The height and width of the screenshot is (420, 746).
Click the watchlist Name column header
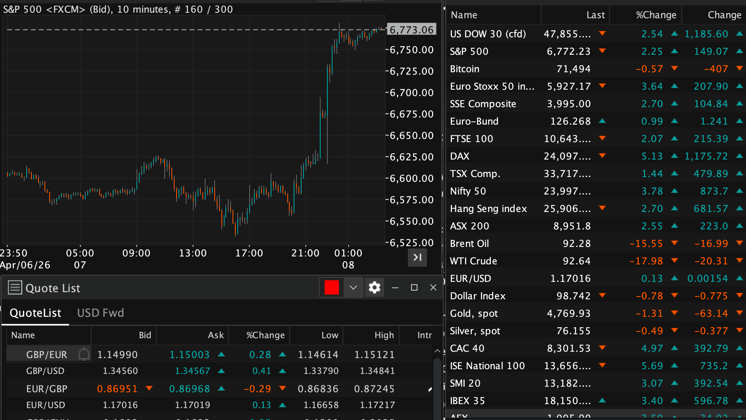point(494,15)
